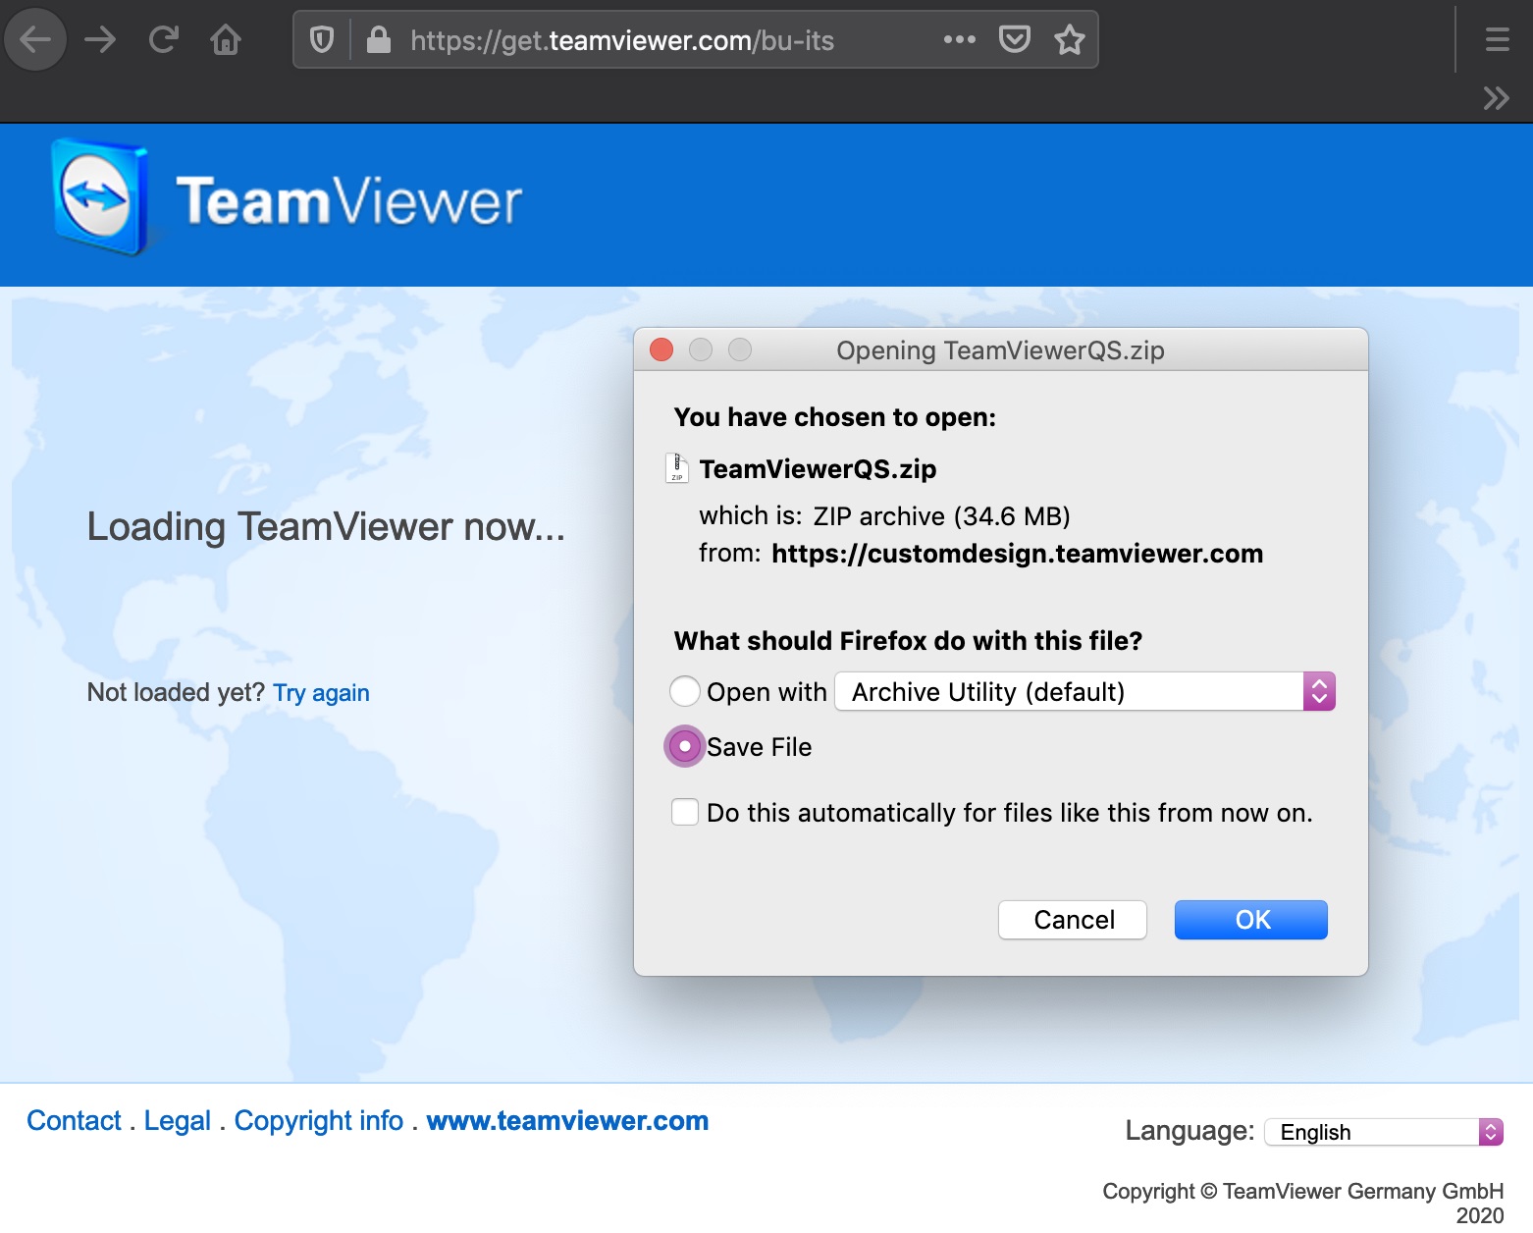Click the OK button
1533x1233 pixels.
[1251, 920]
